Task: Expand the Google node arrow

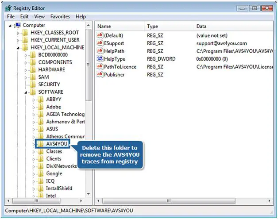Action: [34, 174]
